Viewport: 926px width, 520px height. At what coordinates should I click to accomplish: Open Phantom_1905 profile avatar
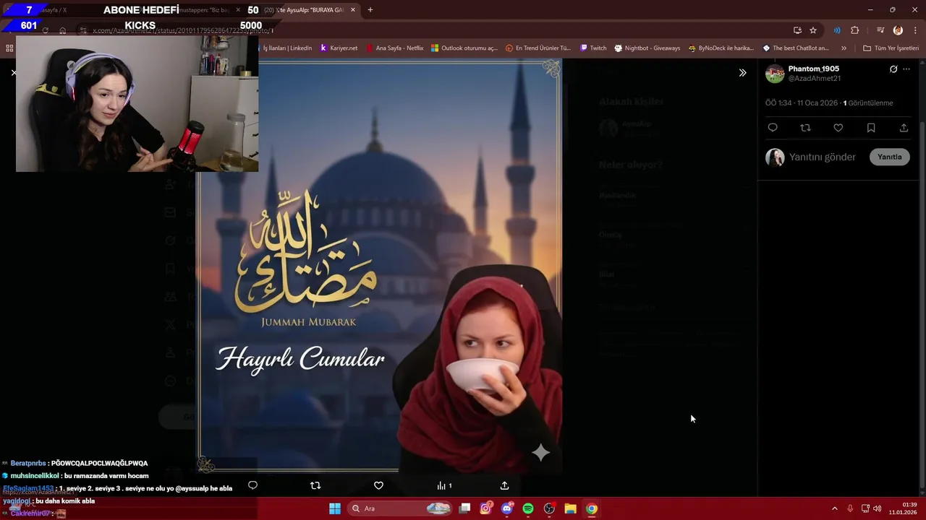[x=775, y=74]
